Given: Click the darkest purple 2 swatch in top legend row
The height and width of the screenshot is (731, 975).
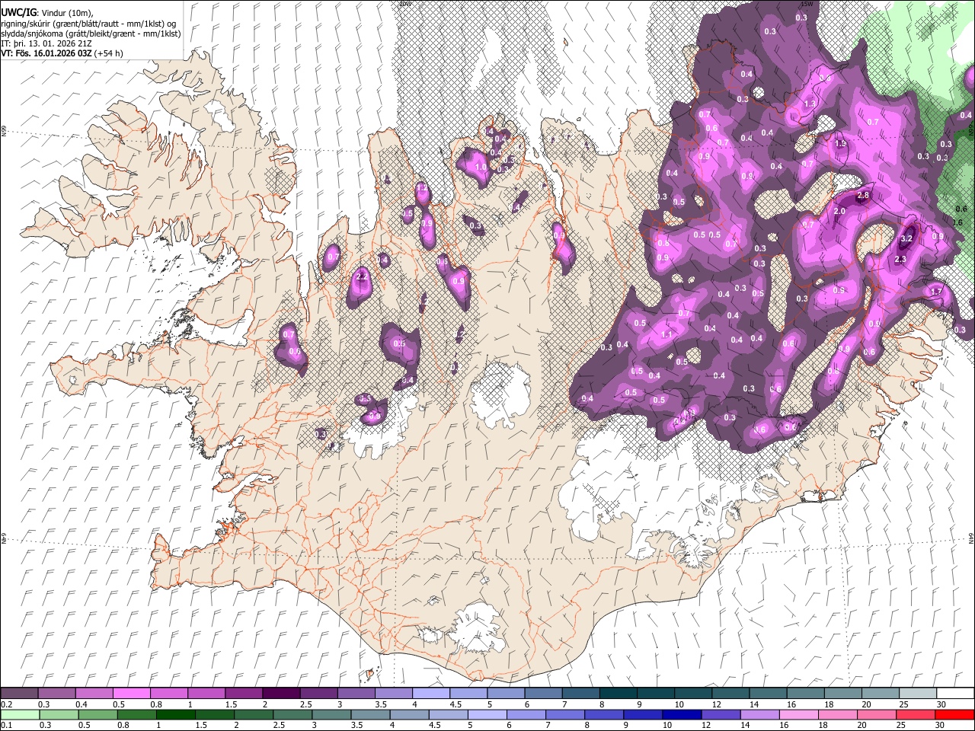Looking at the screenshot, I should tap(280, 694).
